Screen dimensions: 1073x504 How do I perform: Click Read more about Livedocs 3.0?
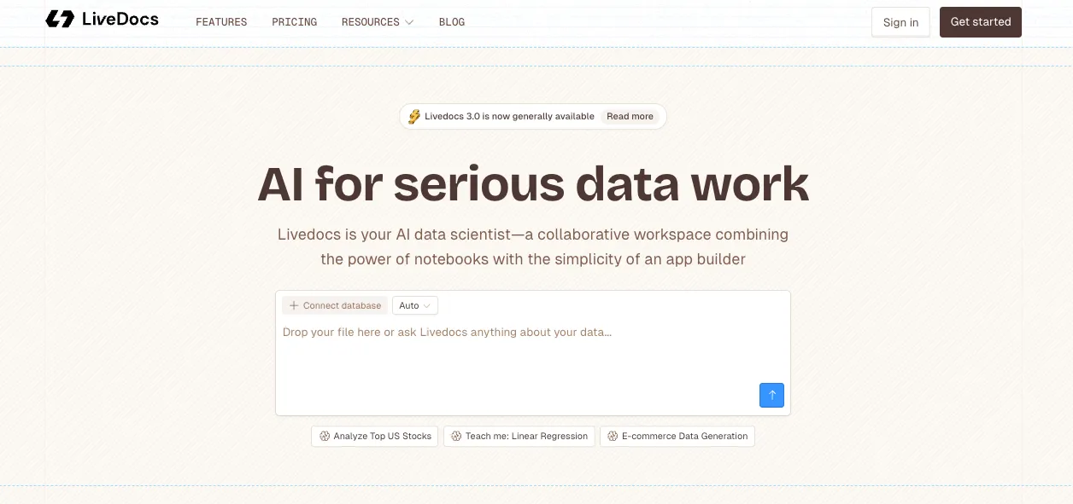point(630,116)
